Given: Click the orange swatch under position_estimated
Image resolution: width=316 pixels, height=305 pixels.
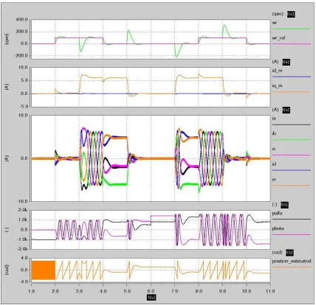Looking at the screenshot, I should 291,267.
